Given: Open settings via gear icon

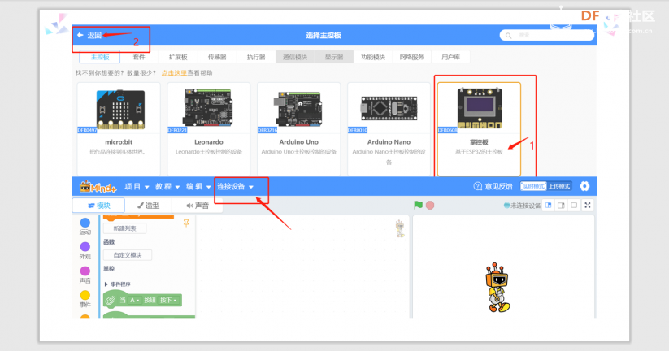Looking at the screenshot, I should pos(584,186).
